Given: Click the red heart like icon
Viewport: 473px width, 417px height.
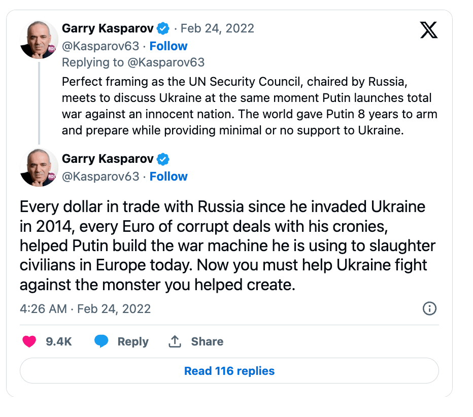Looking at the screenshot, I should click(x=29, y=341).
